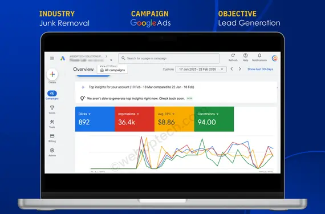Click in the Search for a page field
Image resolution: width=325 pixels, height=214 pixels.
[x=169, y=58]
